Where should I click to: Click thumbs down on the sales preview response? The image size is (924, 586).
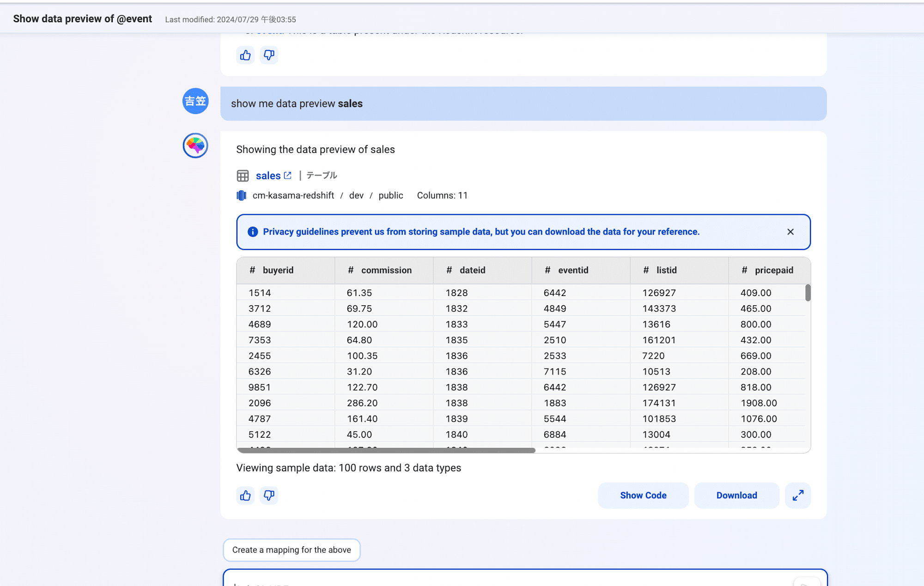coord(269,495)
